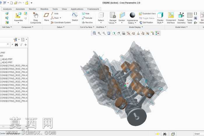Viewport: 204px width, 136px height.
Task: Click the binoculars icon in status bar
Action: coord(165,134)
